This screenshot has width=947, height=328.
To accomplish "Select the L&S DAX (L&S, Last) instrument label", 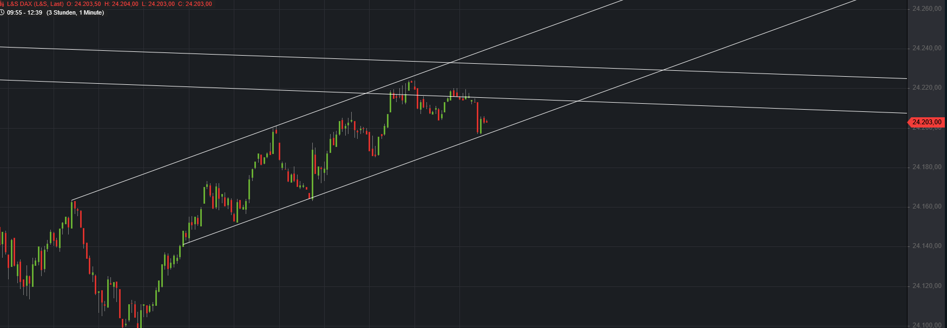I will pos(35,4).
